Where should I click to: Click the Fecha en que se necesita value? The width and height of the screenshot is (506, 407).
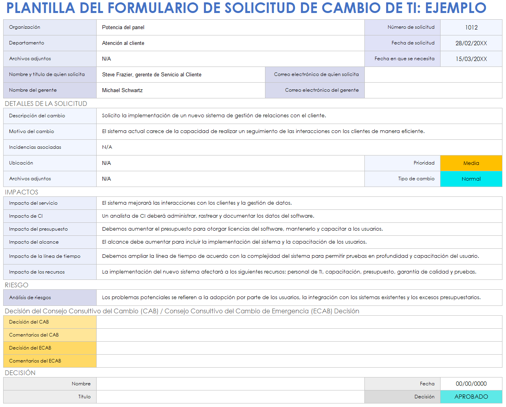471,59
